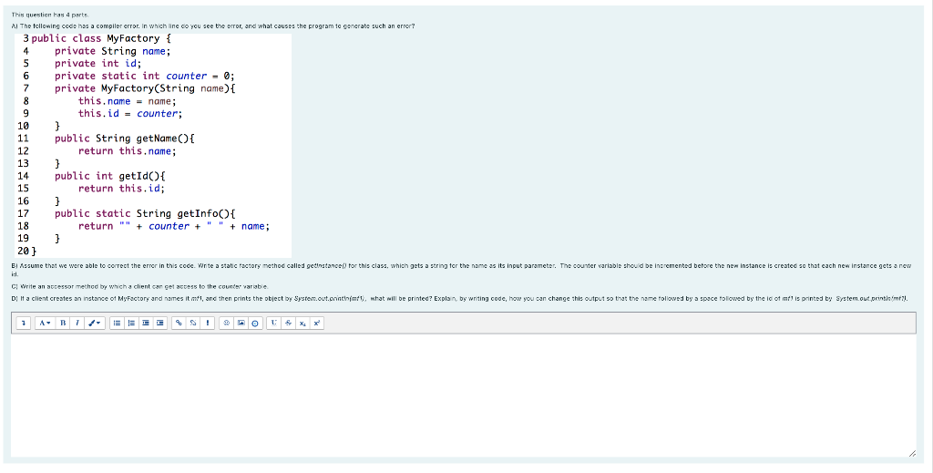Screen dimensions: 933x473
Task: Click the part C accessor method question
Action: click(x=139, y=286)
